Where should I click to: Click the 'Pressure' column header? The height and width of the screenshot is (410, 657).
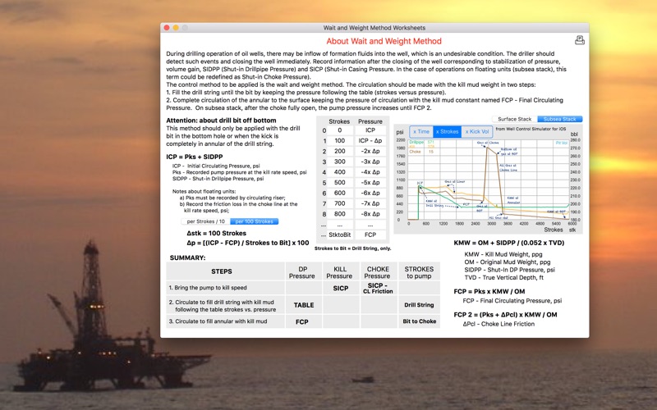click(370, 121)
